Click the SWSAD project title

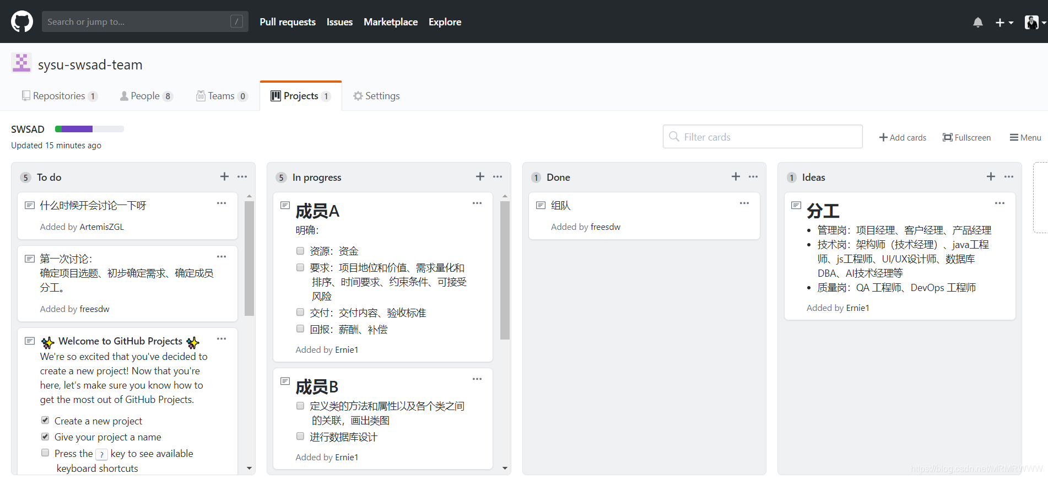[x=28, y=129]
